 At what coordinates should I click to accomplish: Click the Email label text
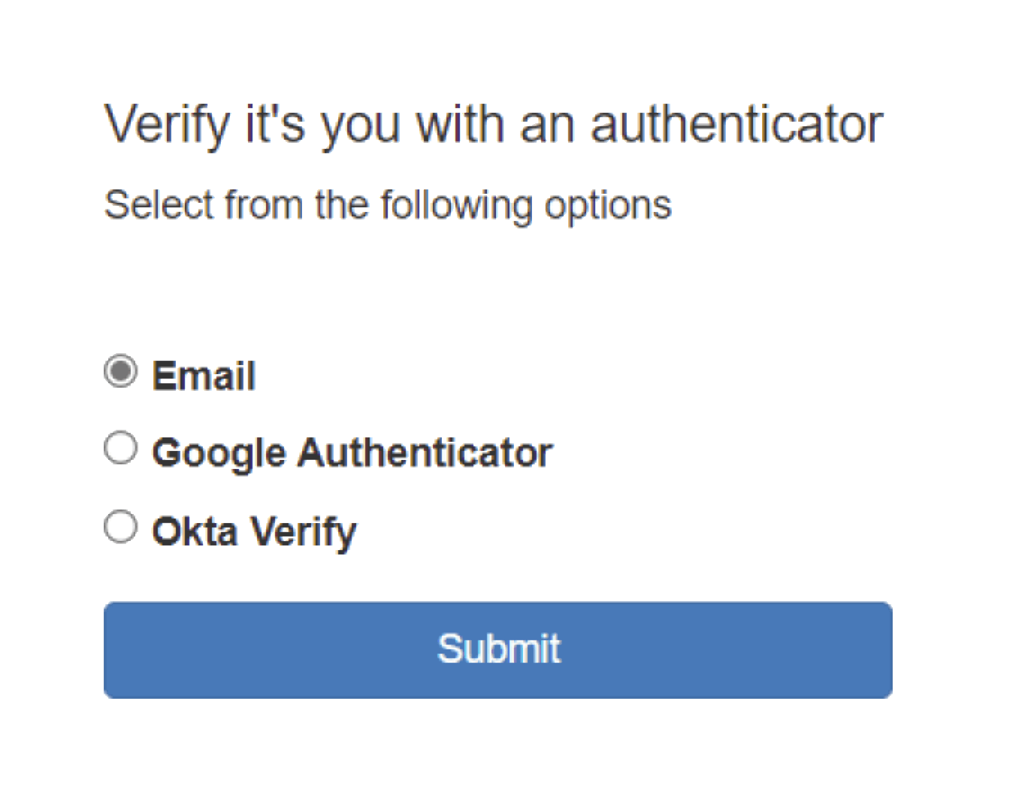204,374
